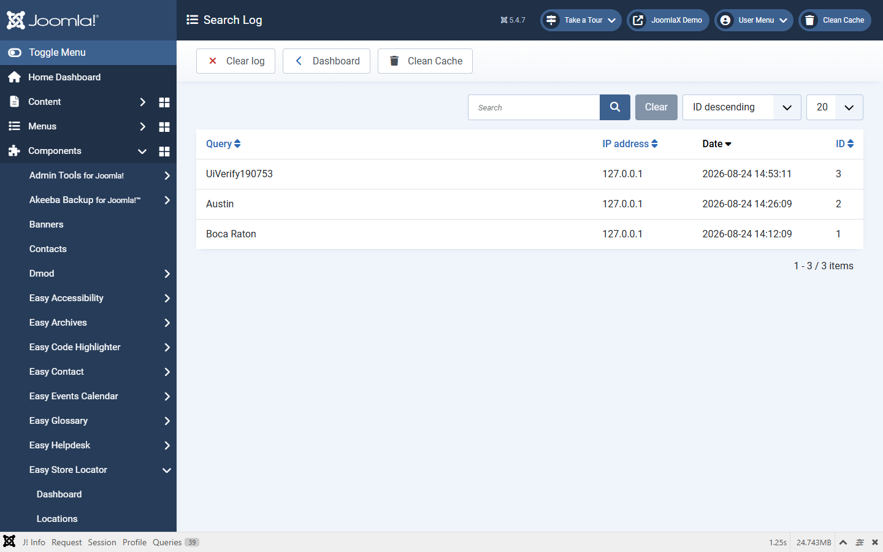The height and width of the screenshot is (552, 883).
Task: Close the debug bar
Action: (x=875, y=542)
